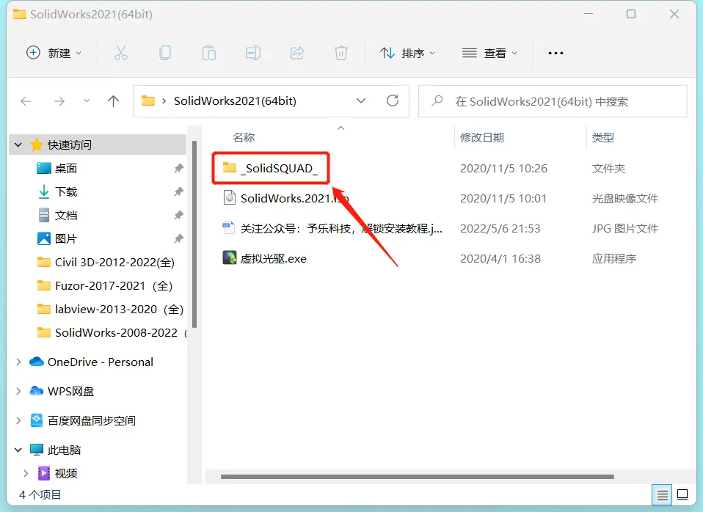Select the SolidWorks.2021 ISO file

coord(285,198)
